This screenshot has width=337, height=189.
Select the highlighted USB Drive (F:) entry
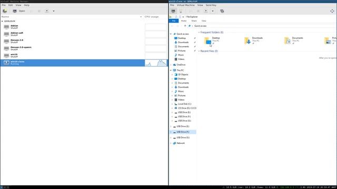[x=183, y=132]
